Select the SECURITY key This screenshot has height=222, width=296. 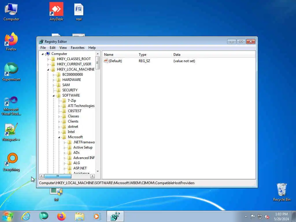pyautogui.click(x=70, y=90)
